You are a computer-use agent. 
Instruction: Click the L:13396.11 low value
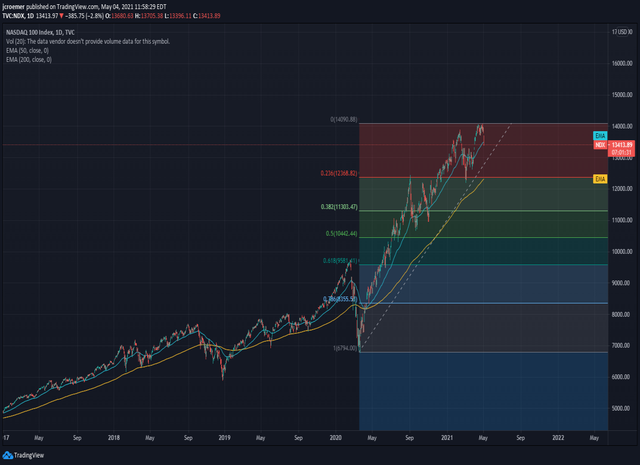[178, 16]
